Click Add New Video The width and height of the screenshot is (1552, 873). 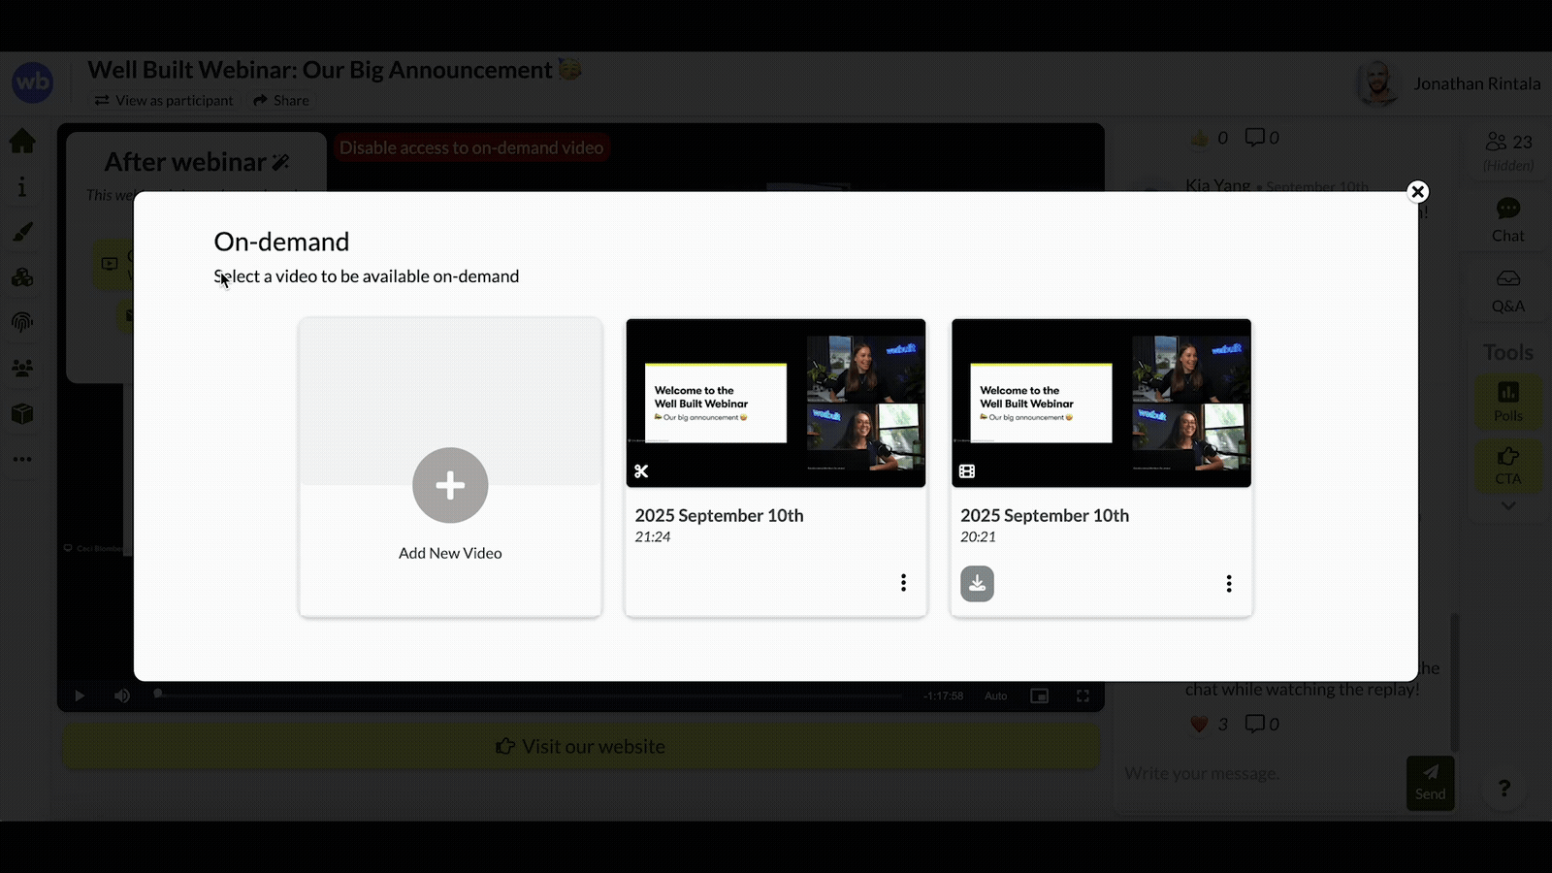point(449,485)
